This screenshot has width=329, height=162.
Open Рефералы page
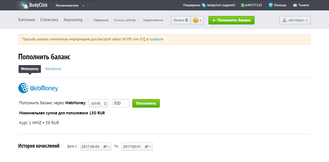101,20
